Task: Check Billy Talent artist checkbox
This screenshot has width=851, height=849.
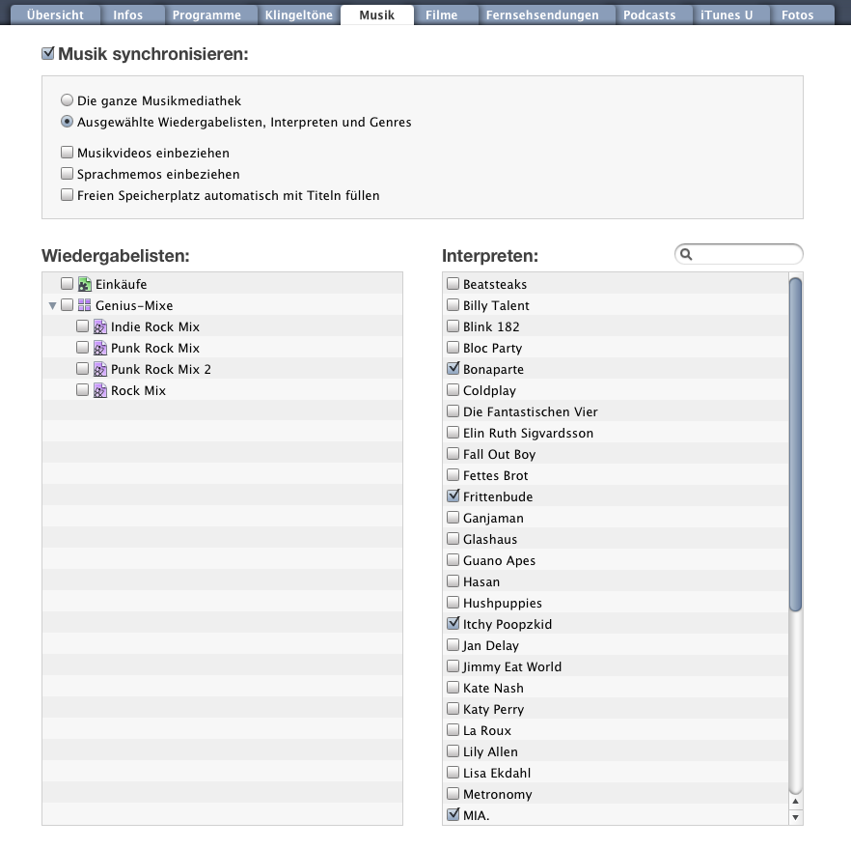Action: [453, 304]
